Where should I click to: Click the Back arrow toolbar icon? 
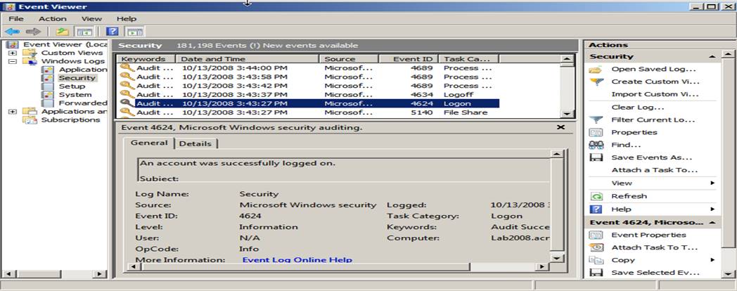(x=12, y=32)
